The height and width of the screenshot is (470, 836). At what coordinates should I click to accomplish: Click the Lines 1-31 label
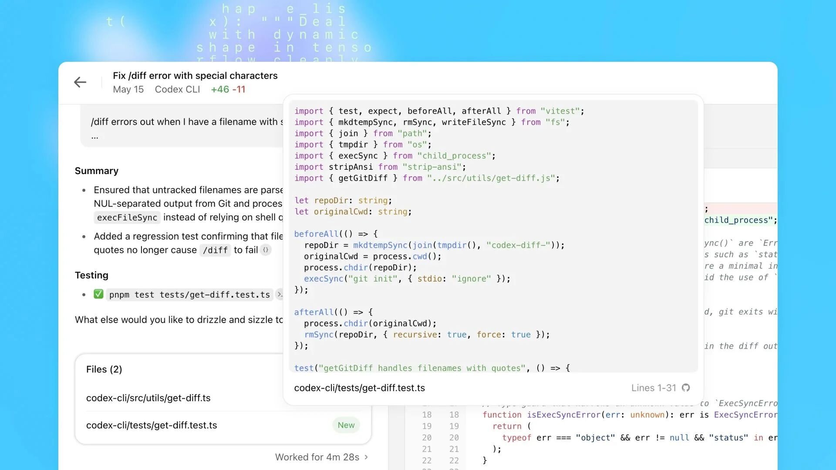[654, 387]
